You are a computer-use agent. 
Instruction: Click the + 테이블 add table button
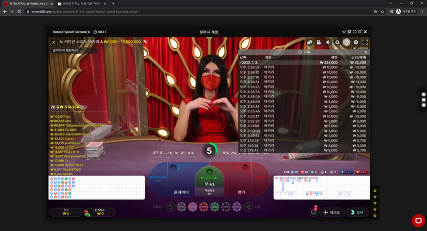pos(332,212)
